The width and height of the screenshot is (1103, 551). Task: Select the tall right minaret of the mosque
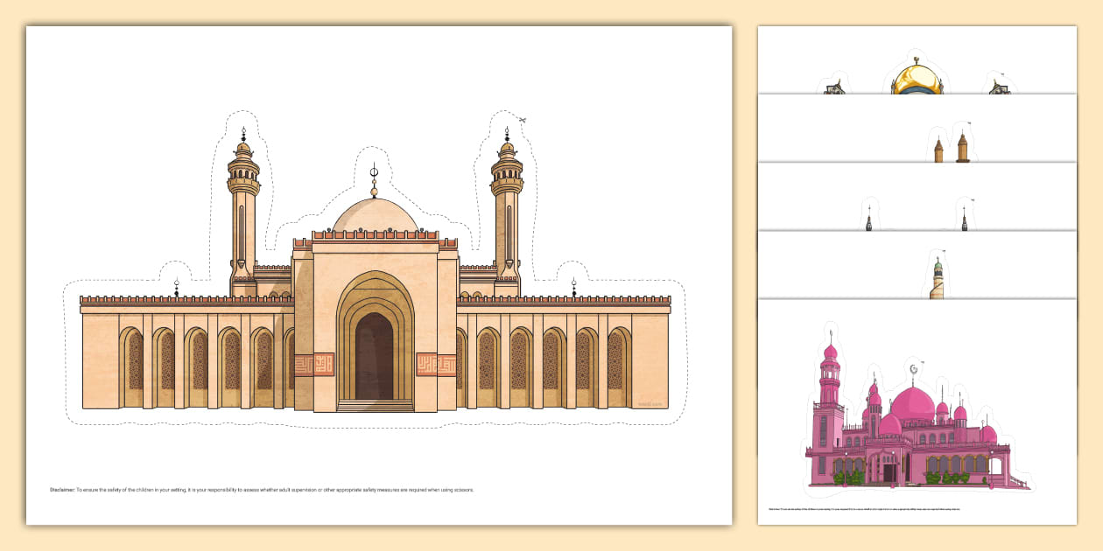[507, 219]
